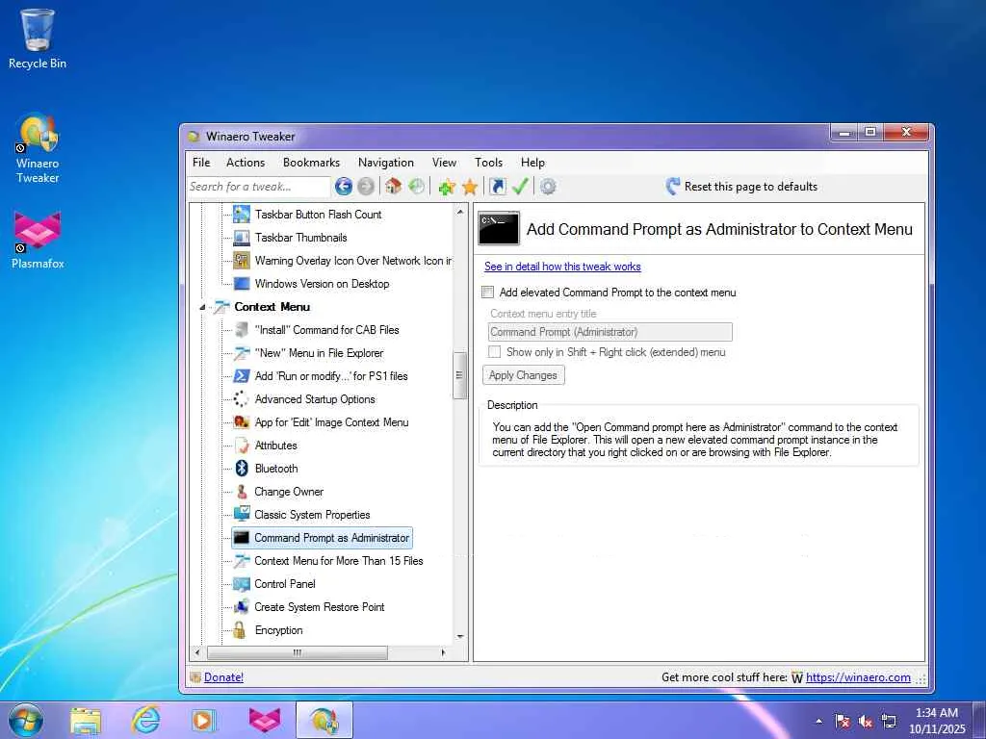Viewport: 986px width, 739px height.
Task: Open the View menu
Action: [x=444, y=162]
